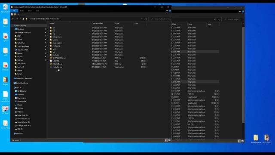Open Documents under This PC

coord(21,98)
